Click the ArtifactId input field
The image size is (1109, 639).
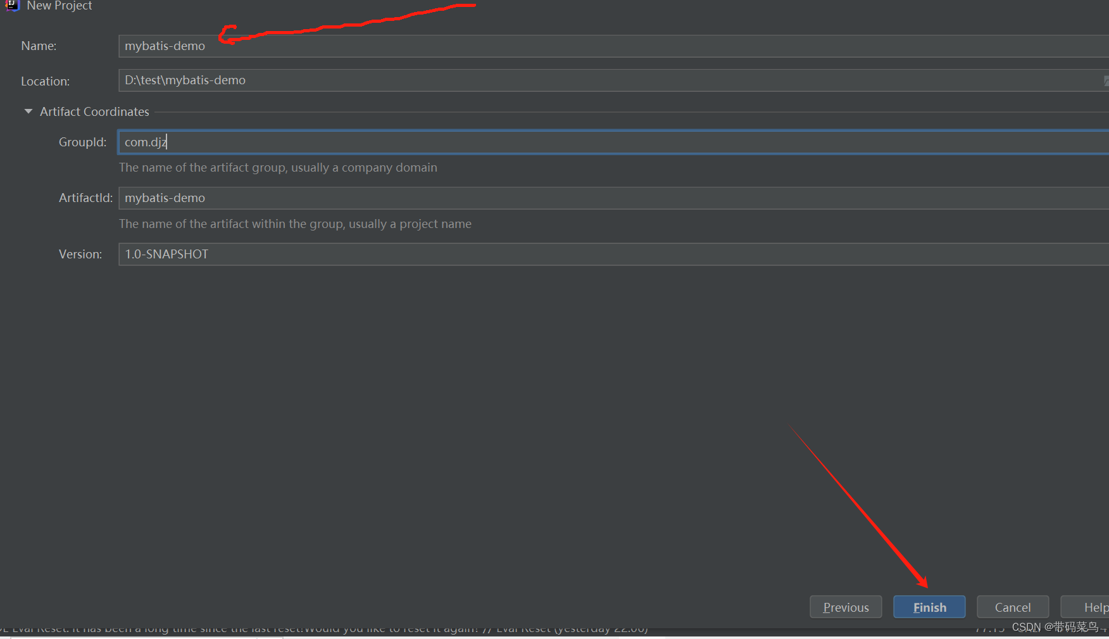click(613, 198)
